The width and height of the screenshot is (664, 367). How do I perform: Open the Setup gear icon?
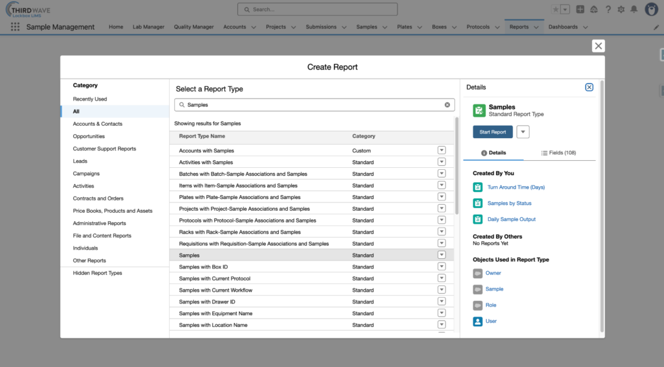(x=621, y=9)
